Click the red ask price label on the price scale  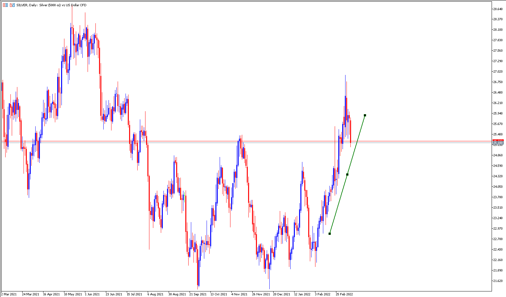(x=498, y=140)
